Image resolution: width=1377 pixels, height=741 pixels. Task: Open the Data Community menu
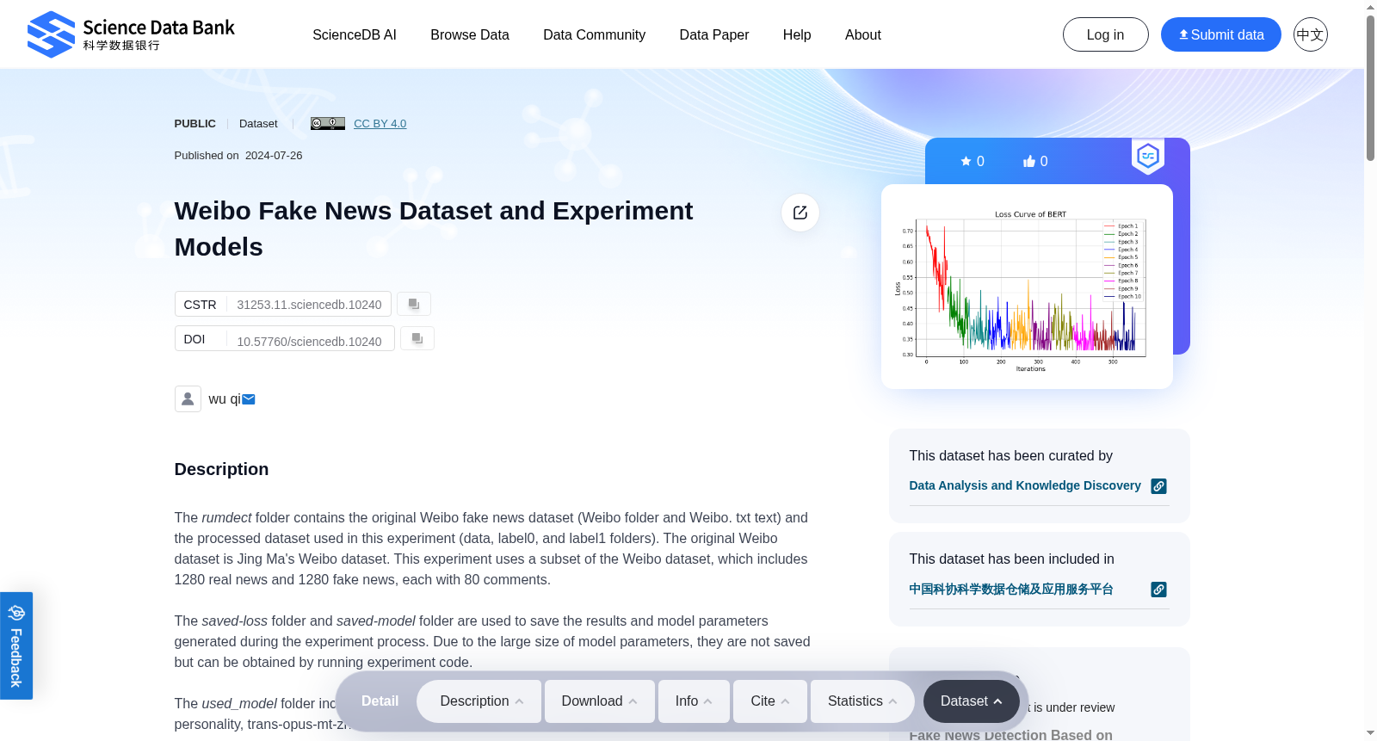click(x=595, y=34)
